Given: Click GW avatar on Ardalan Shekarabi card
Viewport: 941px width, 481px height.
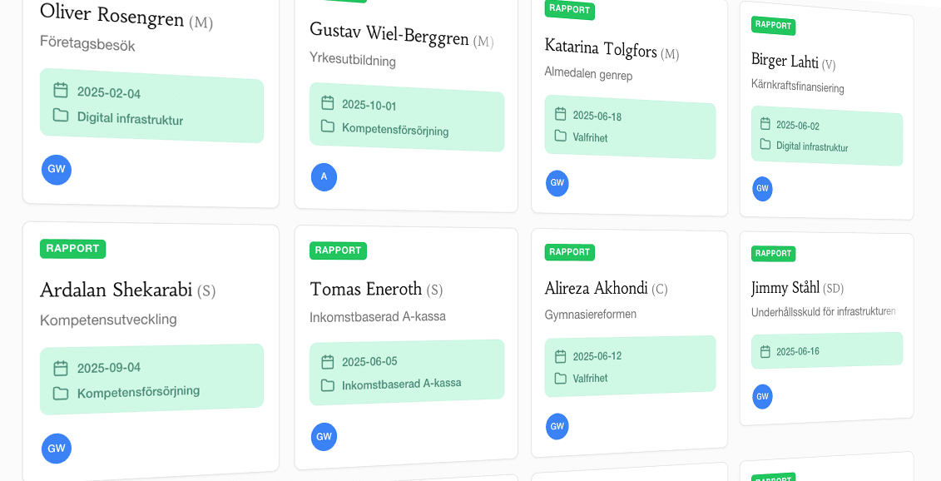Looking at the screenshot, I should click(57, 449).
